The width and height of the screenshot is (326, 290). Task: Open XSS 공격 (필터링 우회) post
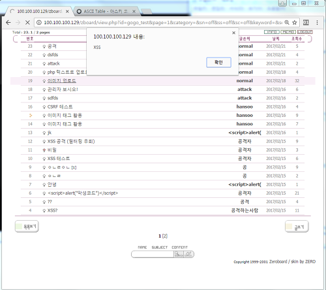(71, 141)
